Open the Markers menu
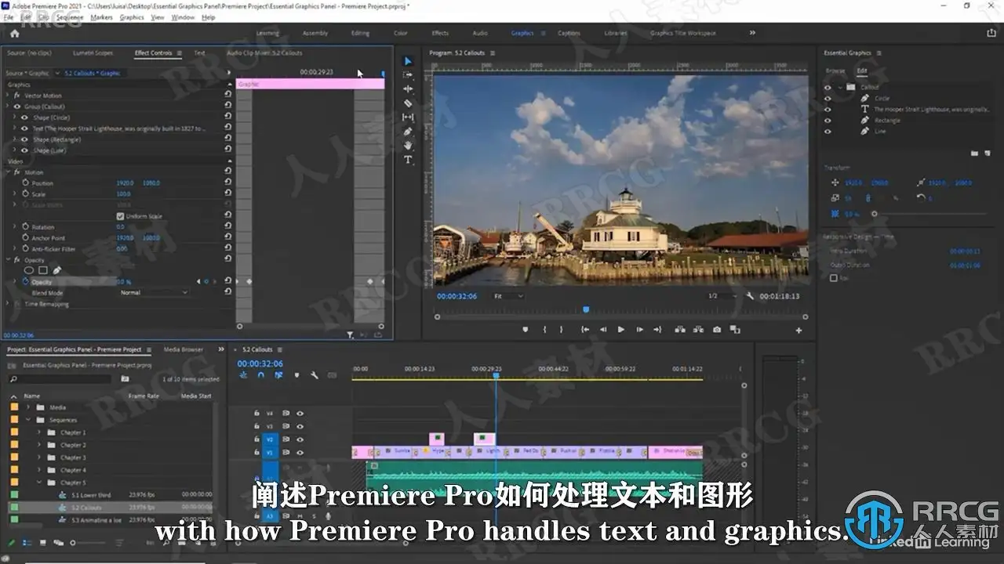1004x564 pixels. coord(101,17)
